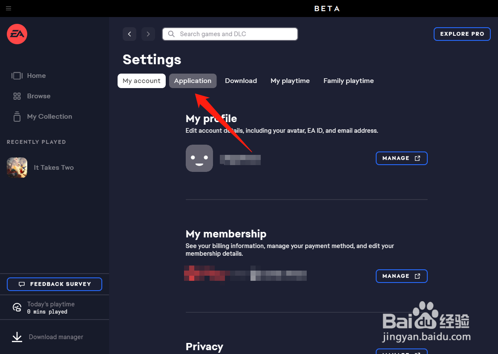
Task: Click the profile avatar face
Action: click(x=199, y=158)
